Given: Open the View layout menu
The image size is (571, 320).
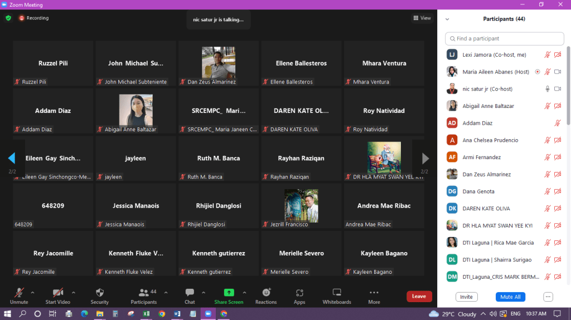Looking at the screenshot, I should pos(422,18).
